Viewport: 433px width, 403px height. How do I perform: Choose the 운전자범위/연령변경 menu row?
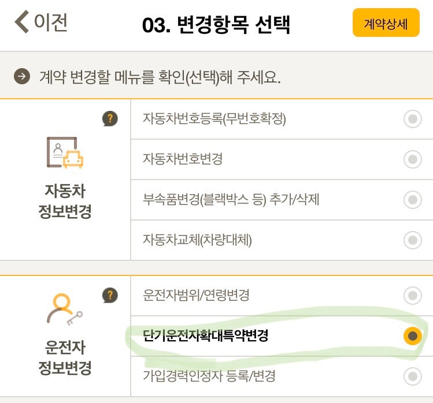[x=196, y=296]
